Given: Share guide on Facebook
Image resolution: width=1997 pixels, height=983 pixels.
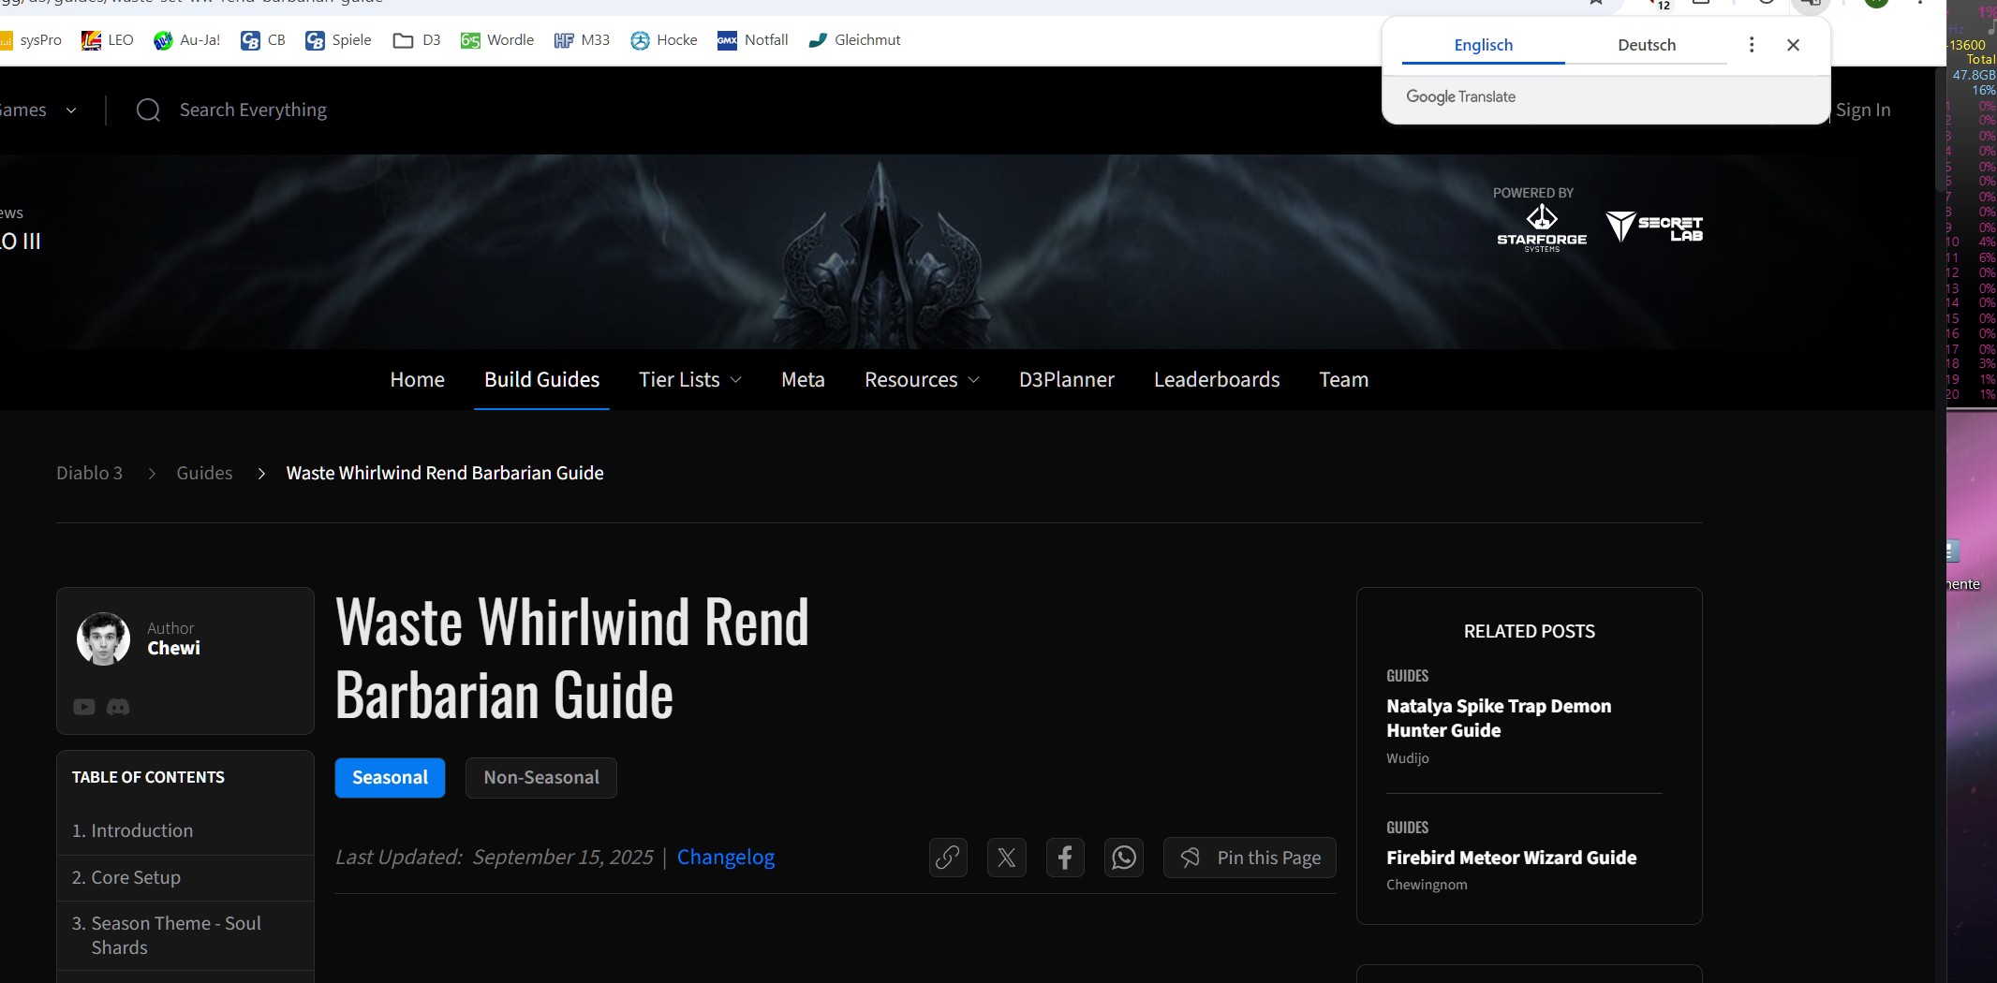Looking at the screenshot, I should [1065, 858].
